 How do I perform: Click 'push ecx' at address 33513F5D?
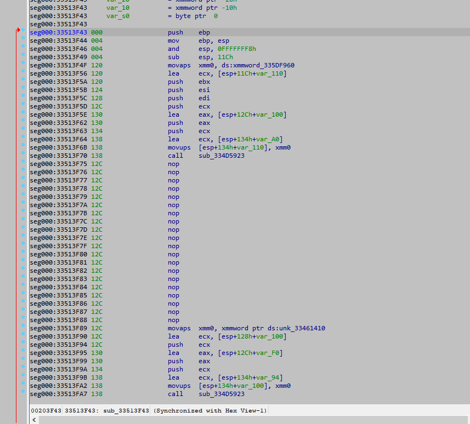tap(189, 106)
